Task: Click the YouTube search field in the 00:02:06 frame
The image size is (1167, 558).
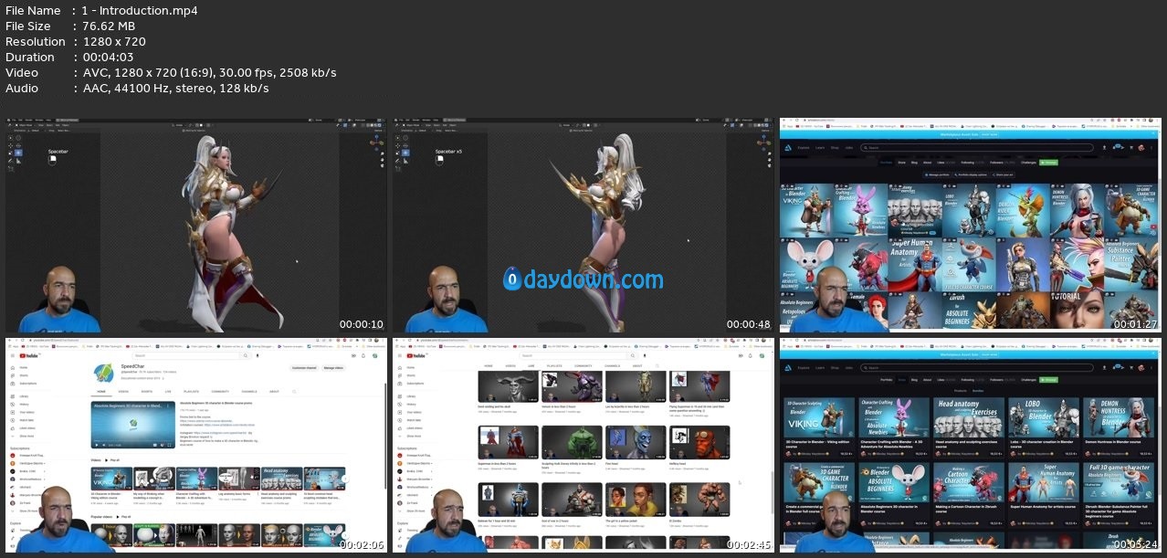Action: (186, 355)
